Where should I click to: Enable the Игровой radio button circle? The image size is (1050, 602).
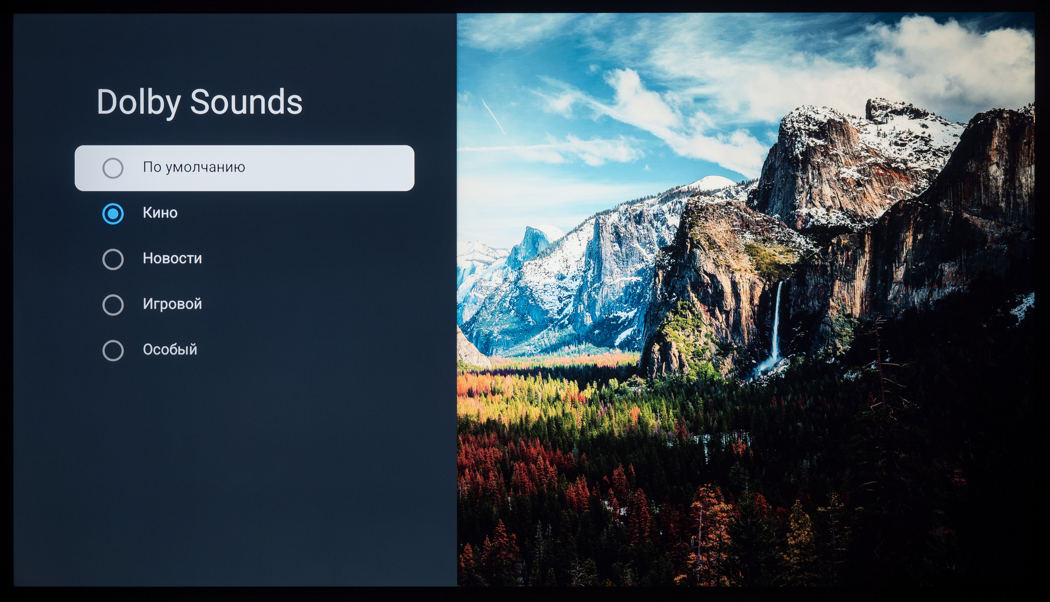113,305
